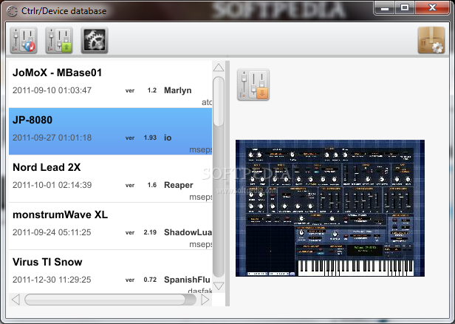Click the package settings box icon
Viewport: 455px width, 324px height.
click(x=431, y=40)
